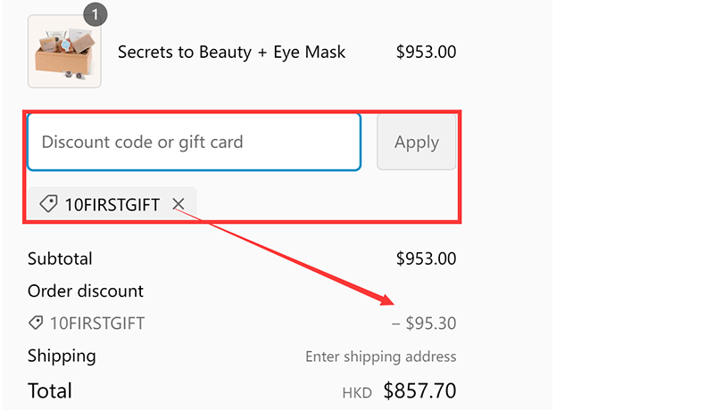Click the Order discount label
Viewport: 714px width, 410px height.
tap(86, 291)
